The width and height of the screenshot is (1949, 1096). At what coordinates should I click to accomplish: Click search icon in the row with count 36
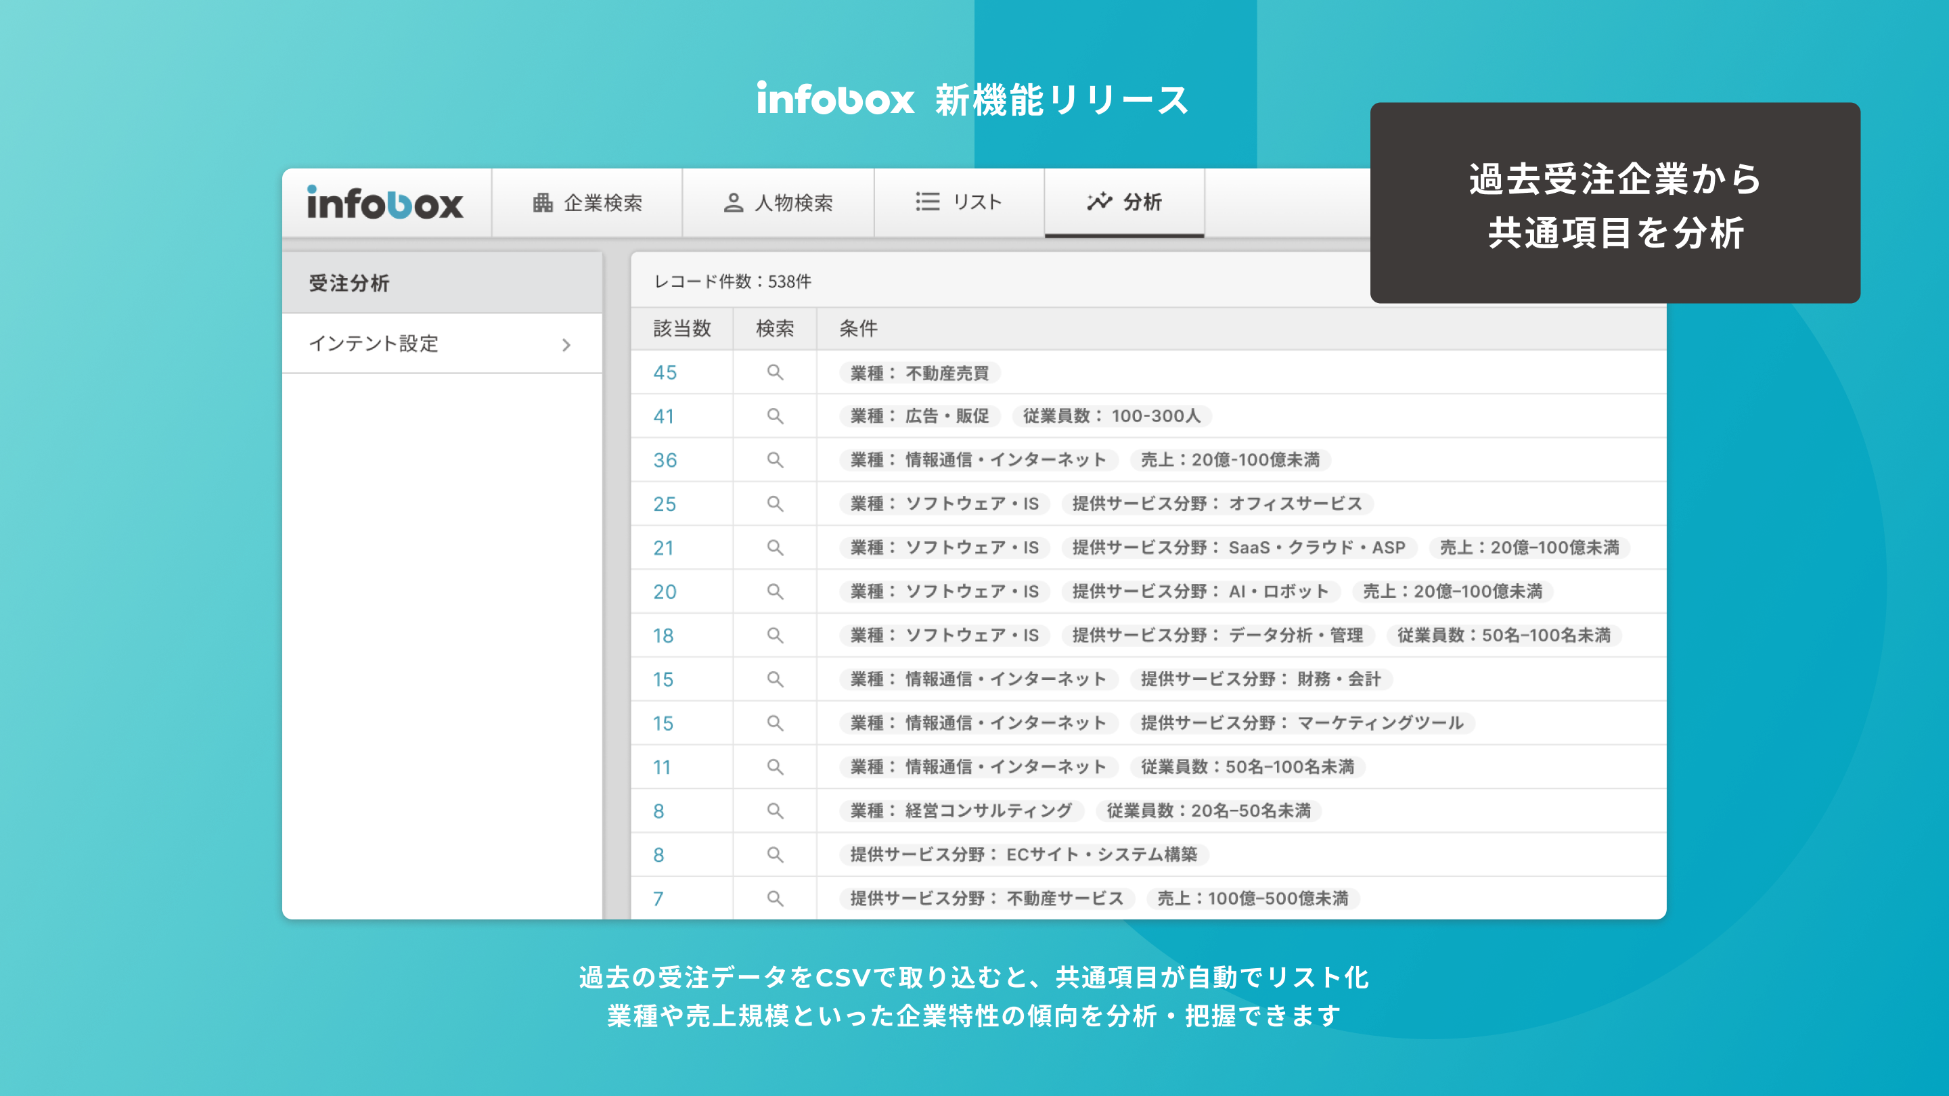point(775,460)
